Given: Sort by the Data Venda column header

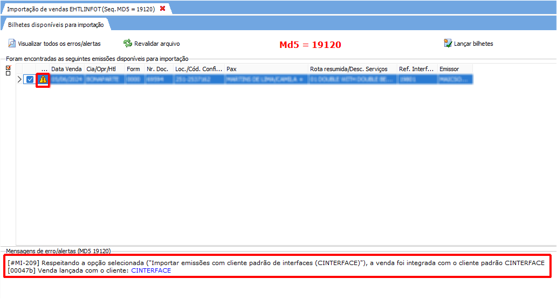Looking at the screenshot, I should click(66, 69).
